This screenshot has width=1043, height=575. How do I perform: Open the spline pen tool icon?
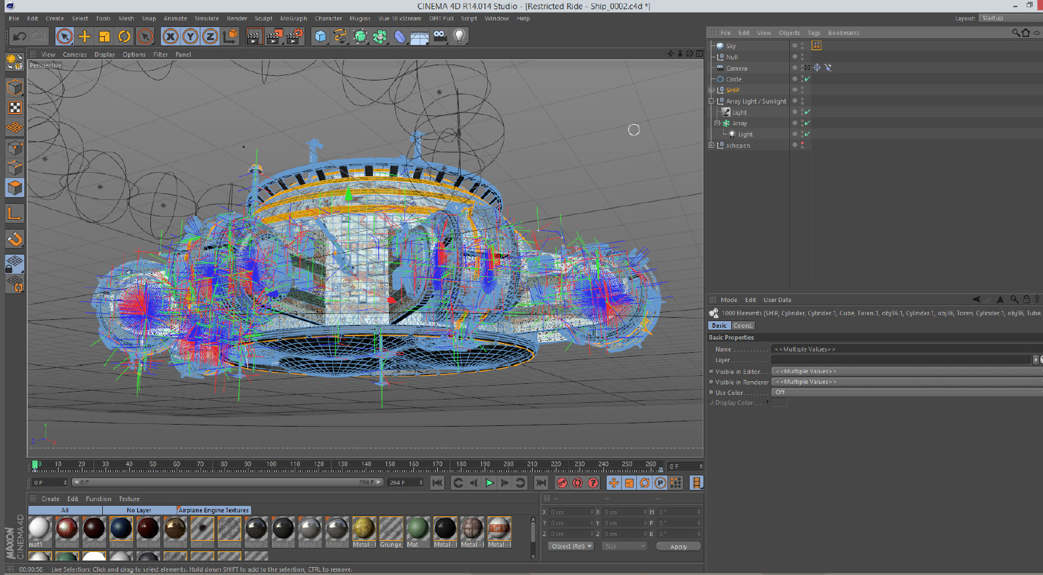pyautogui.click(x=340, y=36)
